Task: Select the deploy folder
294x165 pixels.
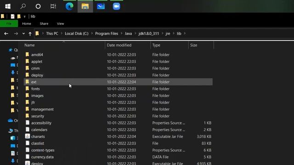Action: [37, 75]
